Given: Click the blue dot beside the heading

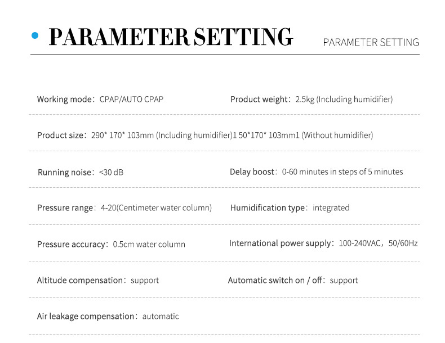Looking at the screenshot, I should click(35, 36).
